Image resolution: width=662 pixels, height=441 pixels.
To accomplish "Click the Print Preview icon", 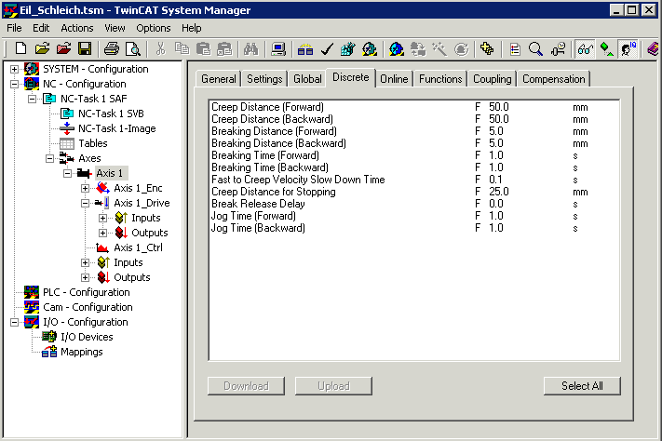I will click(x=133, y=49).
